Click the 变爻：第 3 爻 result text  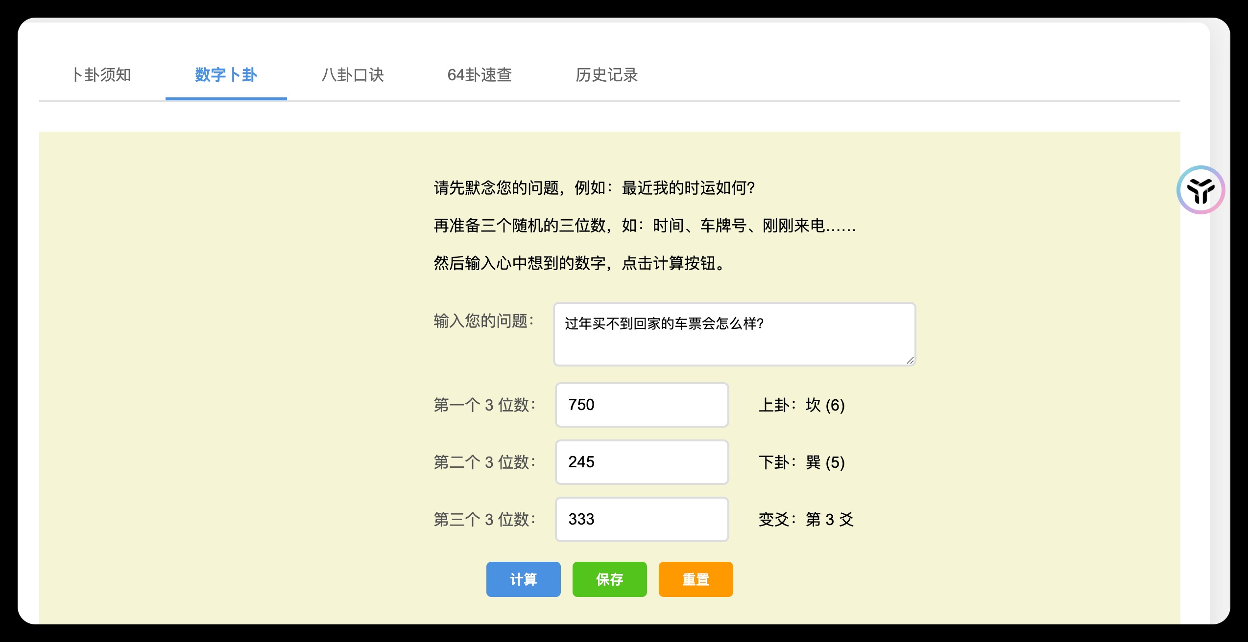806,519
